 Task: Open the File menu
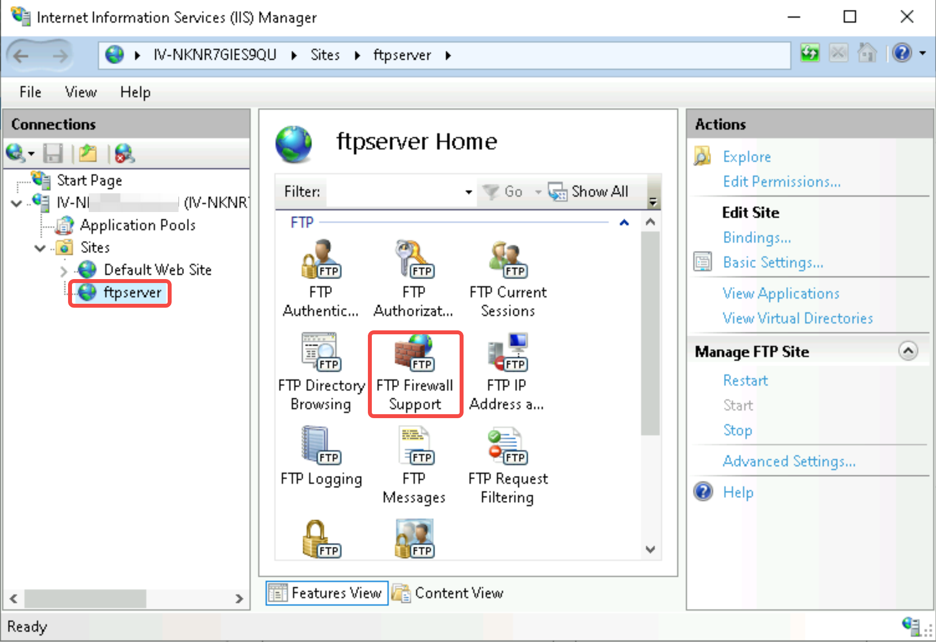click(31, 92)
